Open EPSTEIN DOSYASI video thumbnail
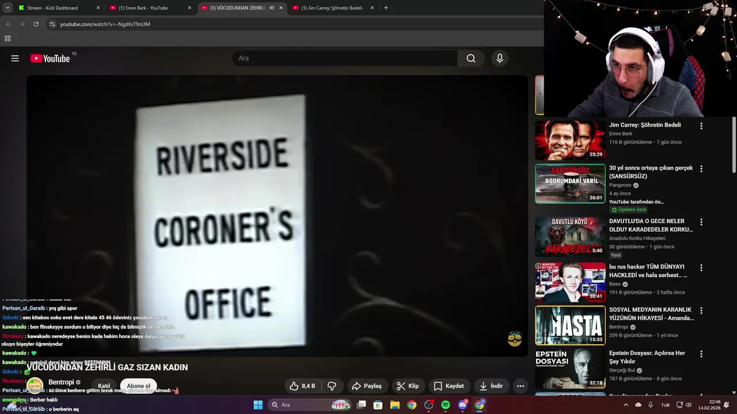The width and height of the screenshot is (737, 414). (x=570, y=369)
